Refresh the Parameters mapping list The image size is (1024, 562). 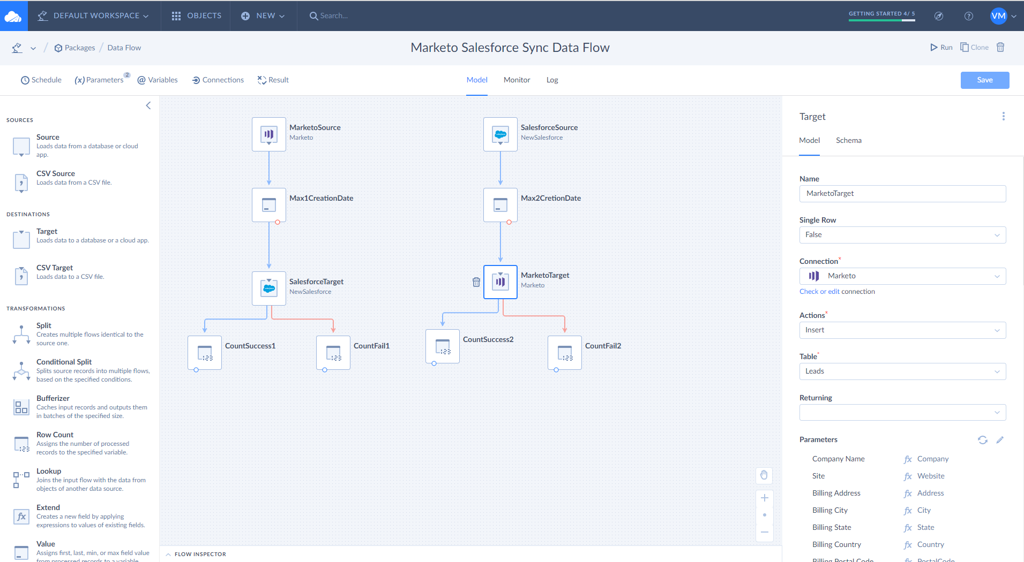982,440
